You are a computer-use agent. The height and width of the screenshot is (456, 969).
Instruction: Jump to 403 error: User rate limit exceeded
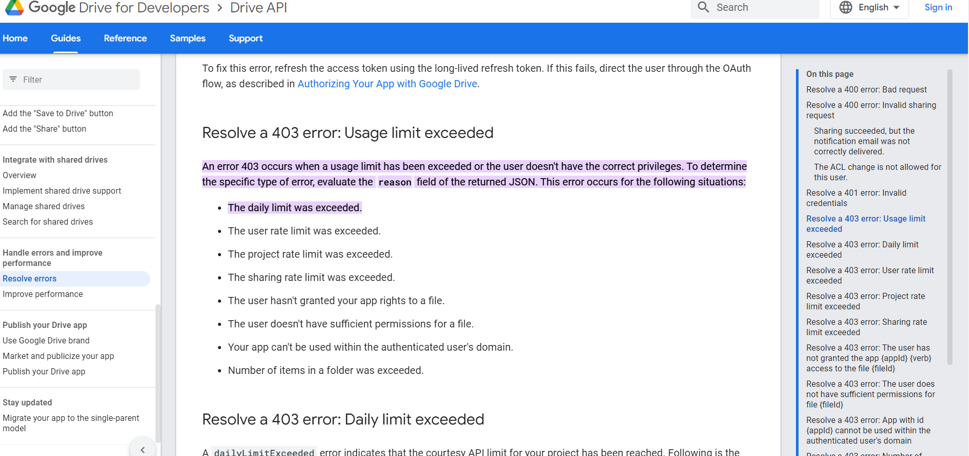(x=870, y=275)
